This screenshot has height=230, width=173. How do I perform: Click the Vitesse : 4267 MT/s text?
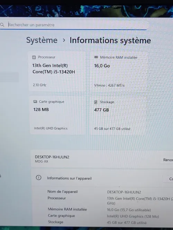point(109,85)
